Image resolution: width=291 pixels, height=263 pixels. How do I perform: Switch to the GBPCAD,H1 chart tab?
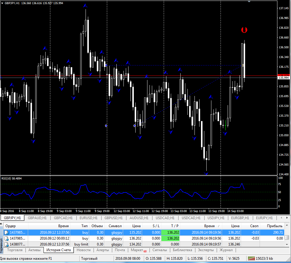coord(63,218)
